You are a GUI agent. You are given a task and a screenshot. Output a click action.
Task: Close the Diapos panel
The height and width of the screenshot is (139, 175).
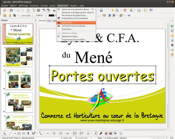(35, 20)
